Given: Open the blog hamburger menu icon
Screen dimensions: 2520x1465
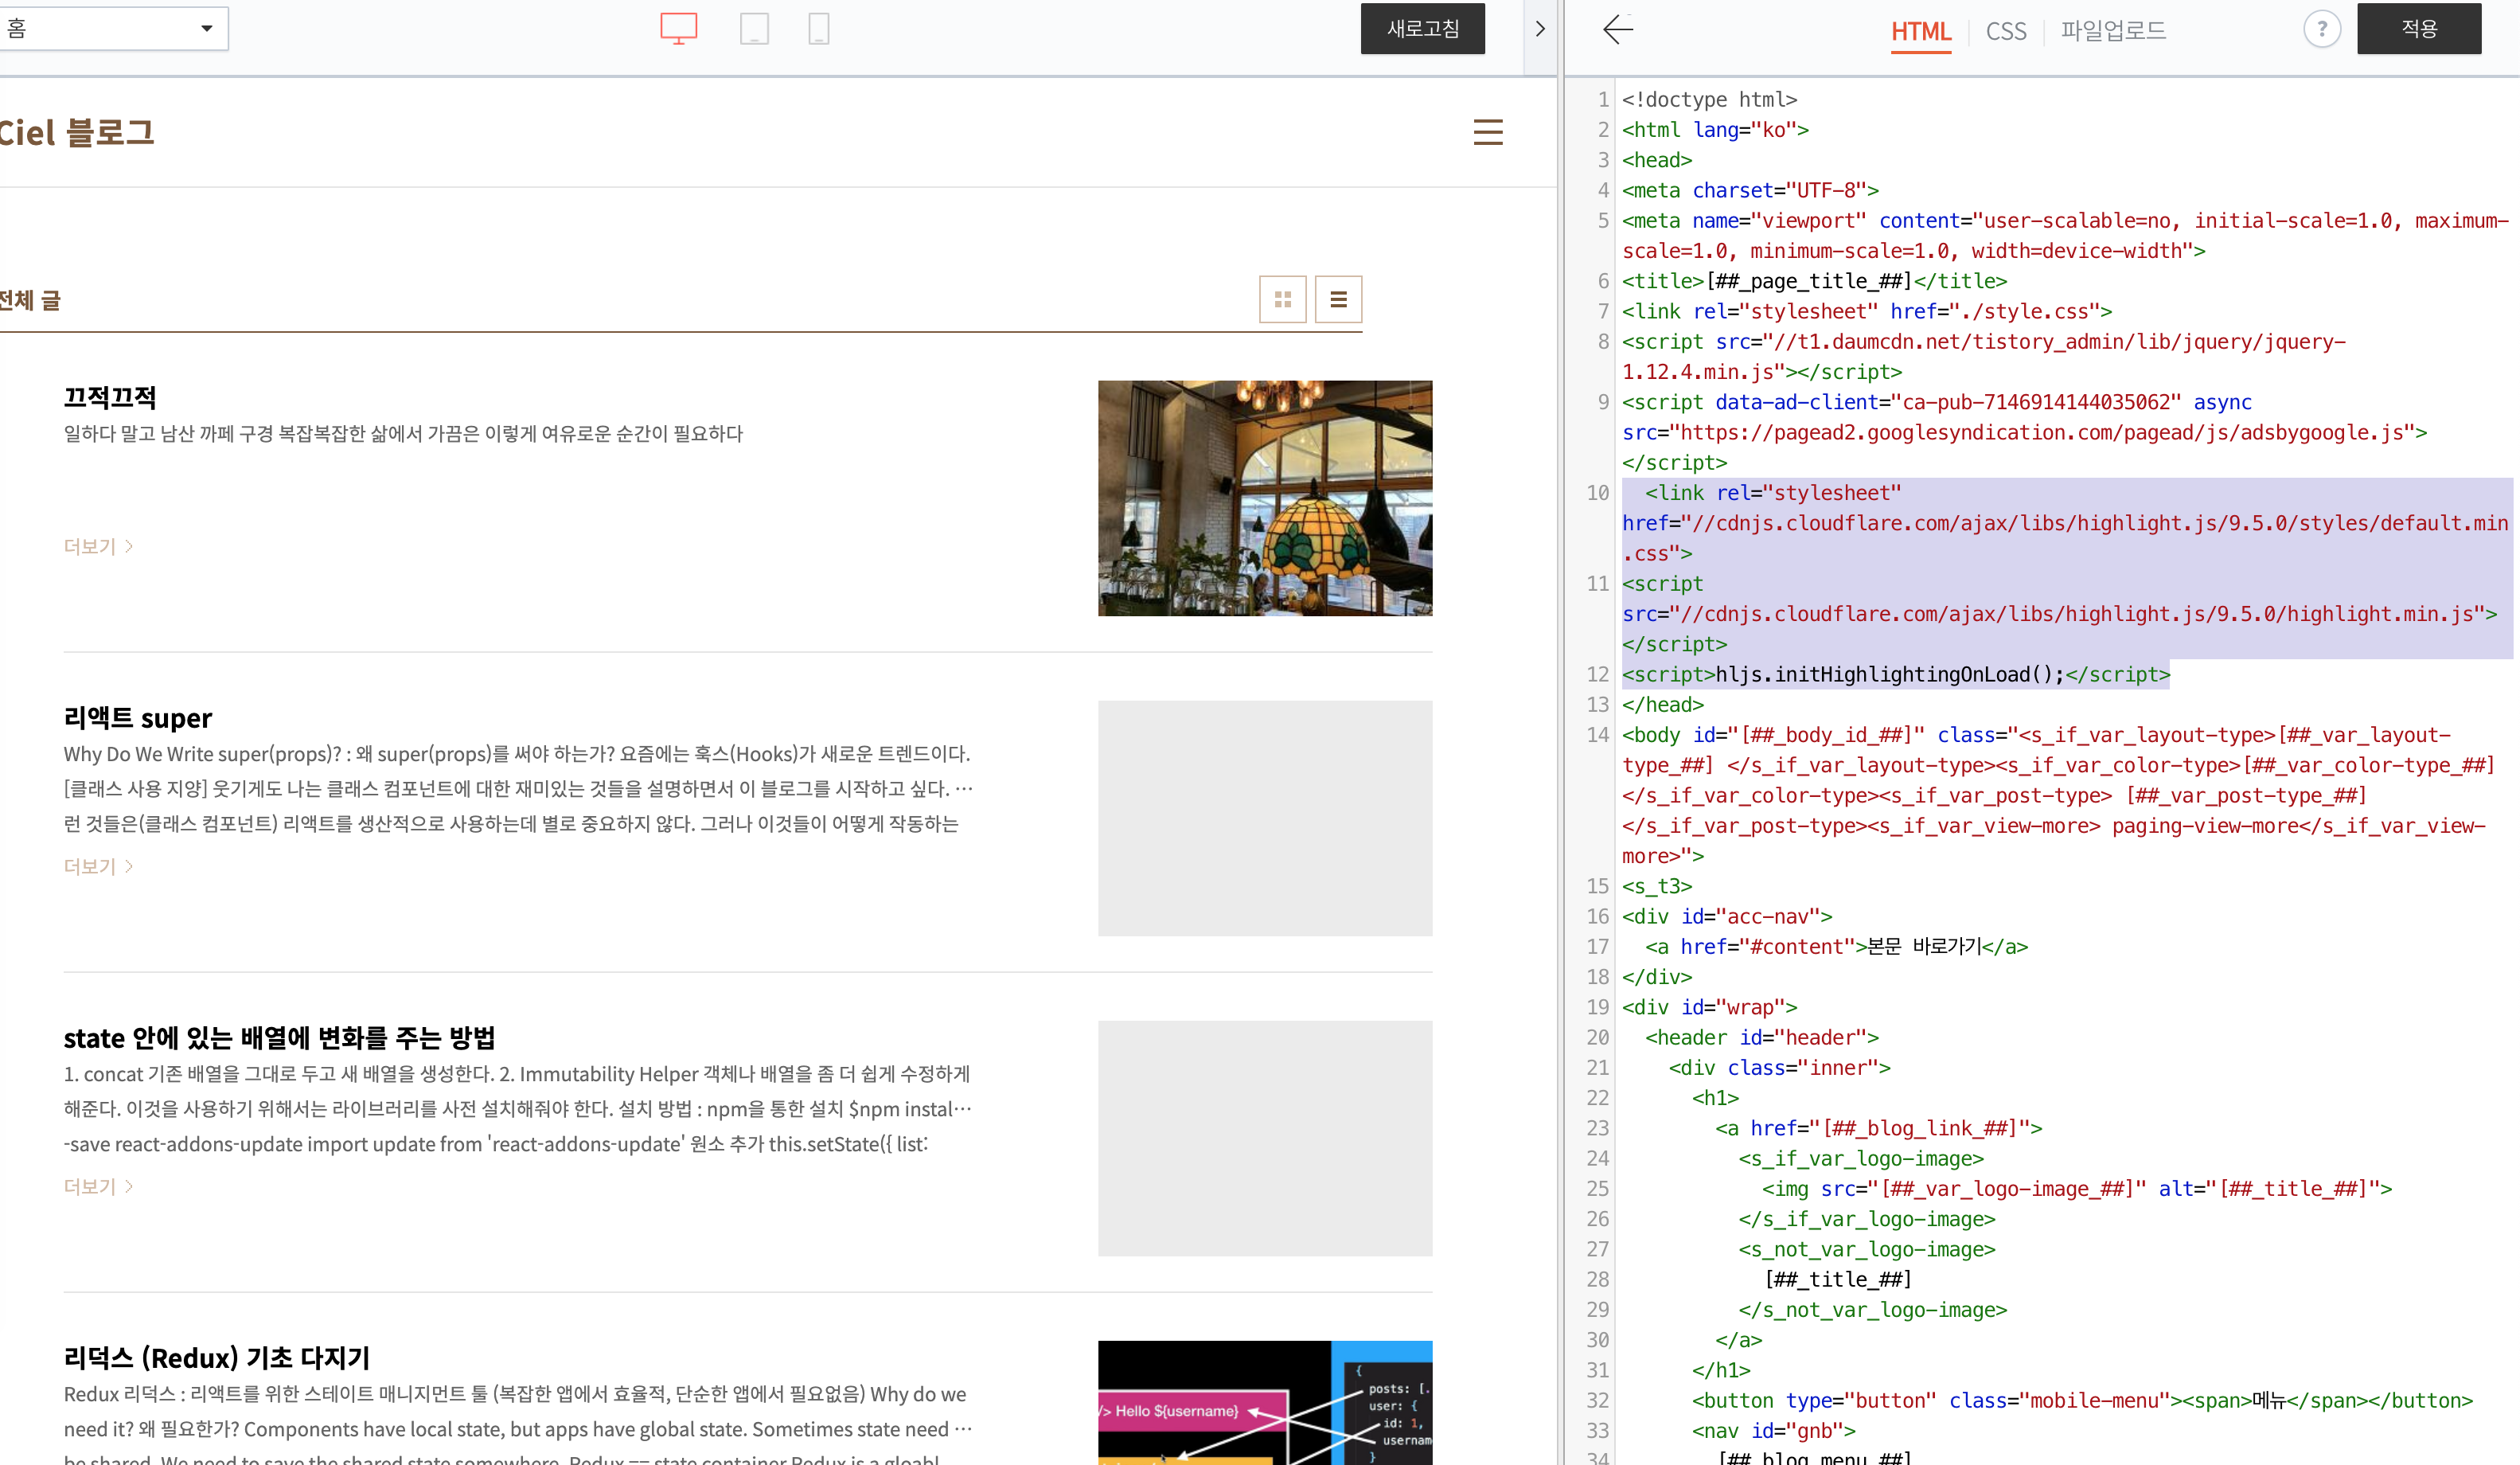Looking at the screenshot, I should point(1488,132).
